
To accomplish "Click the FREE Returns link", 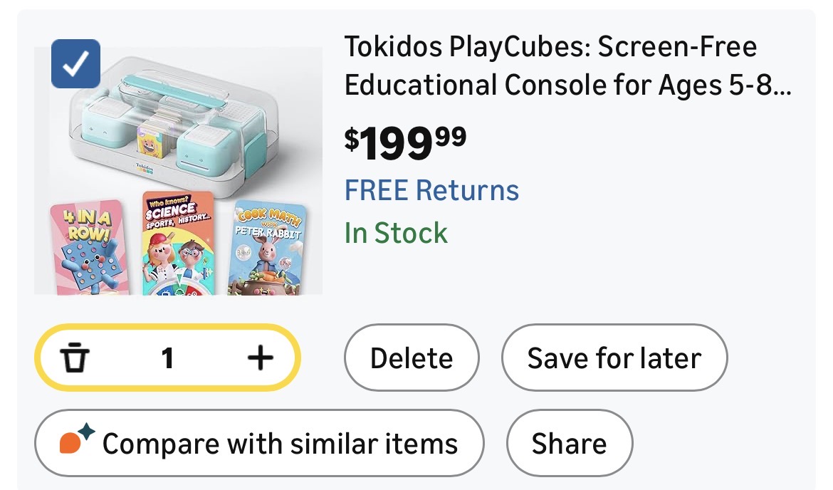I will [x=431, y=191].
